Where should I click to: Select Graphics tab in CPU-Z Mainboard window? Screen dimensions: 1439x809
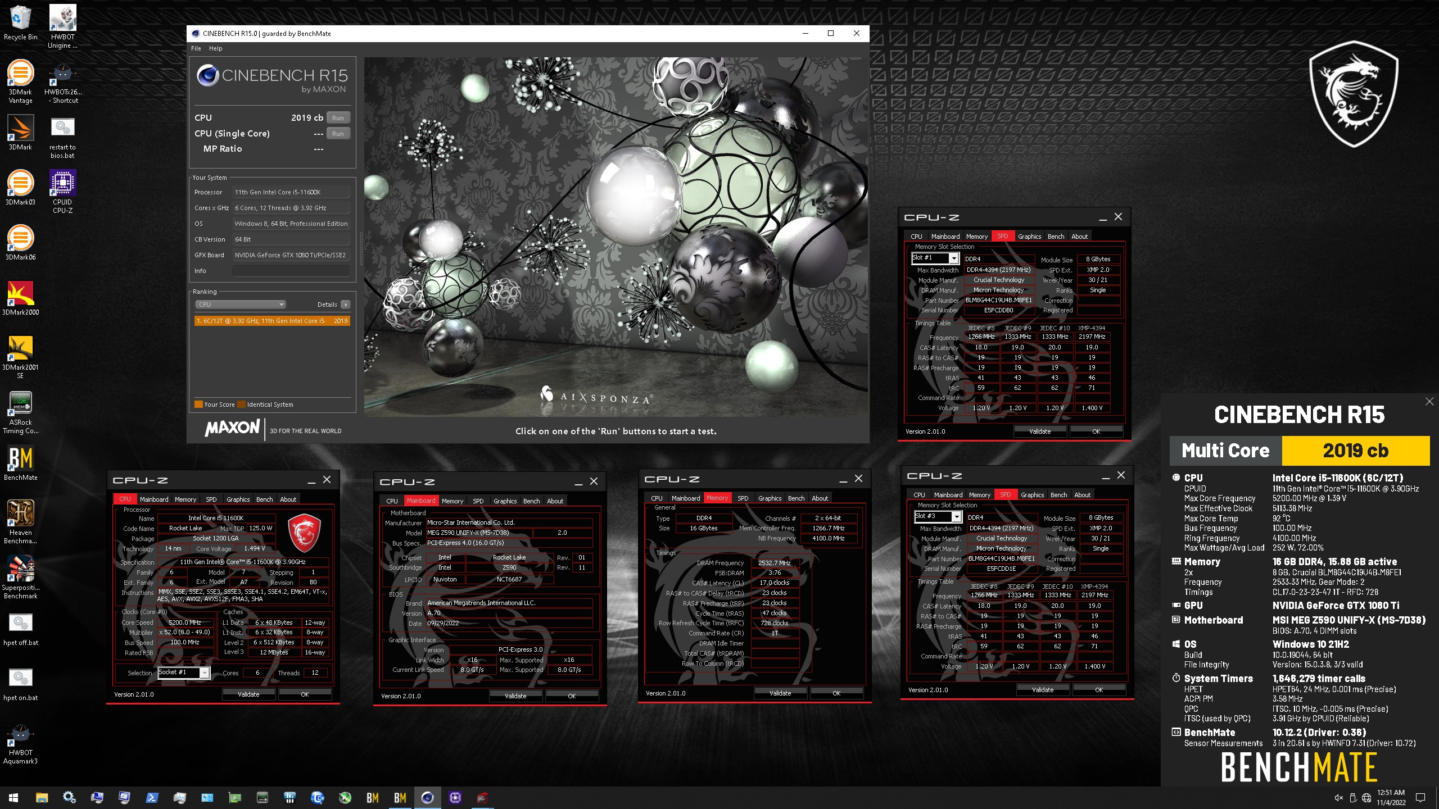coord(505,501)
